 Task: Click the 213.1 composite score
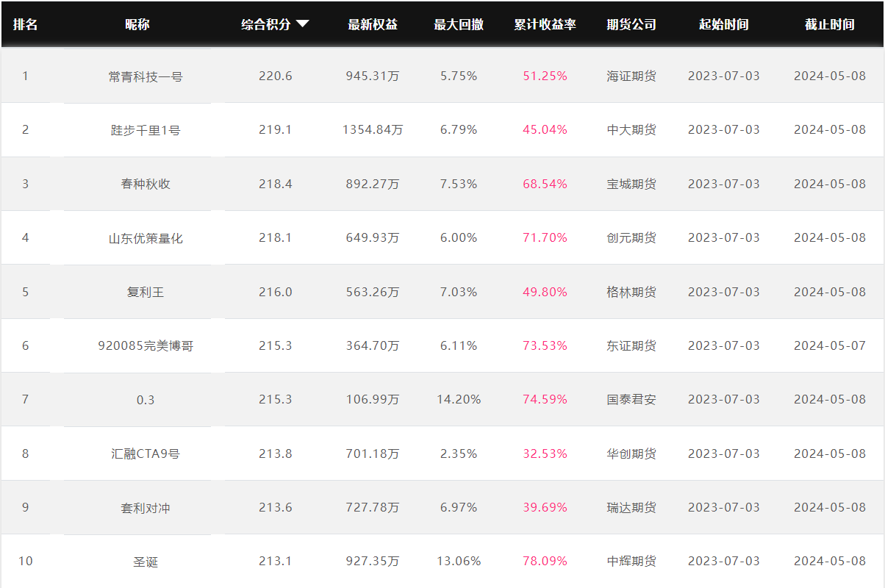coord(276,561)
